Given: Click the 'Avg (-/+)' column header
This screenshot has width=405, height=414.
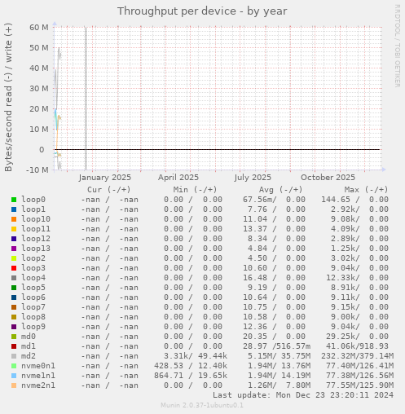Looking at the screenshot, I should point(280,190).
